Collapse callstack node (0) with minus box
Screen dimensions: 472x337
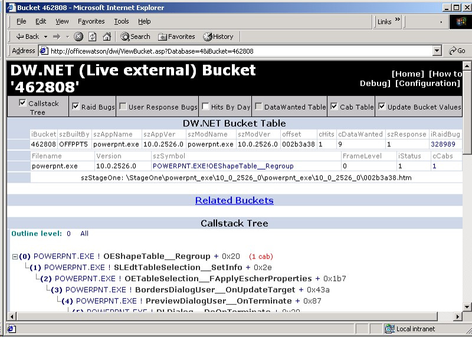(15, 256)
